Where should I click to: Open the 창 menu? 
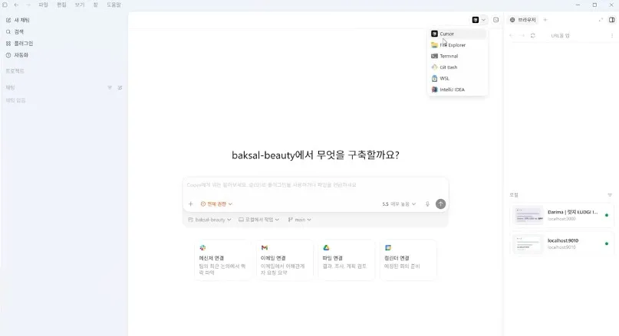(96, 5)
